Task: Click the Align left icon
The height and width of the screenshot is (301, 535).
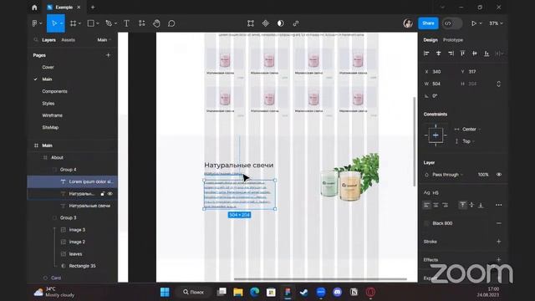Action: tap(426, 54)
